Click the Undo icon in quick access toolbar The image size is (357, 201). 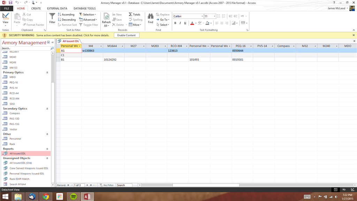click(x=17, y=2)
